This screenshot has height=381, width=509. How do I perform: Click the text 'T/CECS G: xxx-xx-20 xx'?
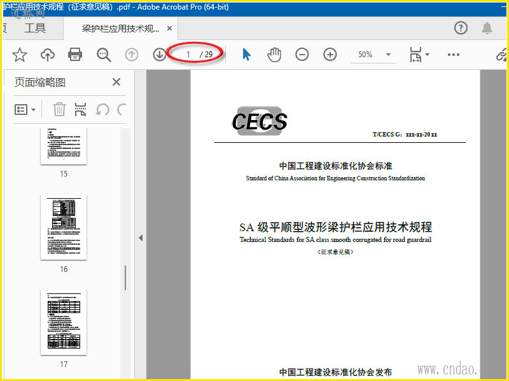click(x=405, y=135)
